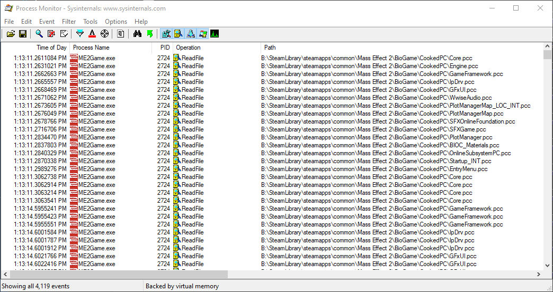Toggle event capture with the magnifier icon

(x=39, y=34)
